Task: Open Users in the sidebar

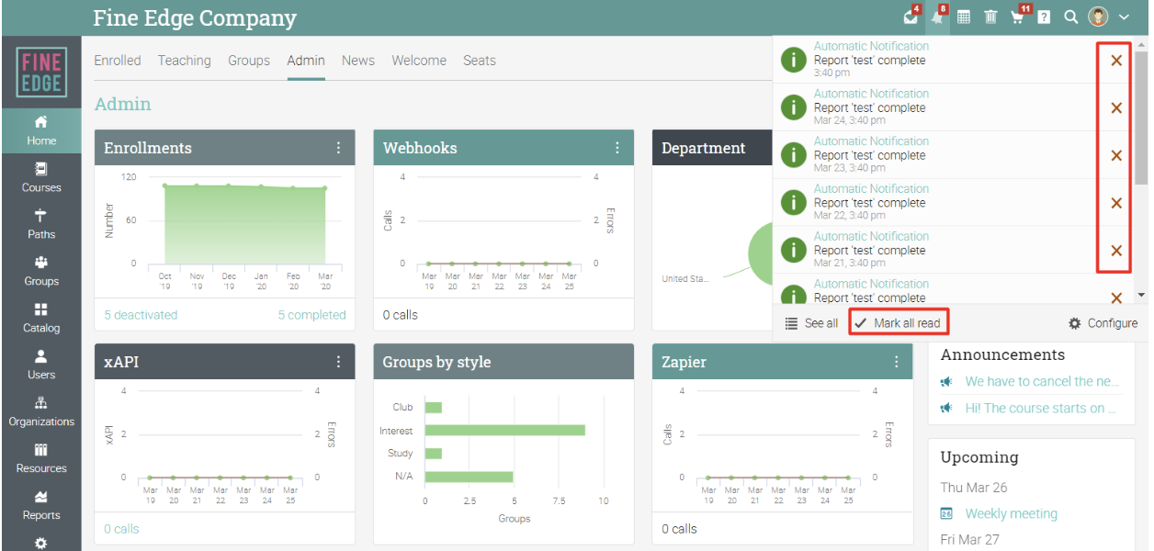Action: (40, 365)
